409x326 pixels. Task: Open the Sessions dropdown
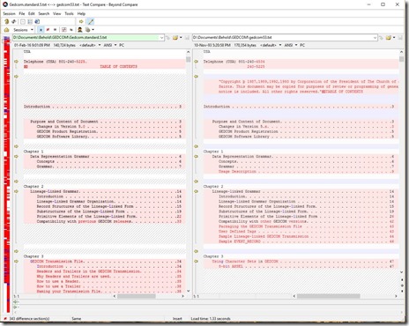click(23, 30)
